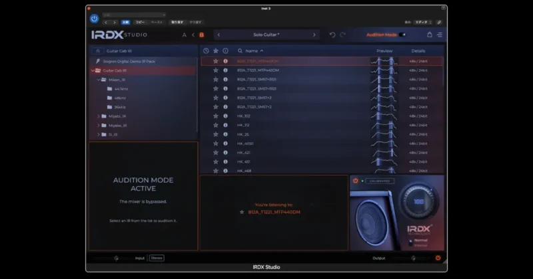Show info for HK_421

225,153
